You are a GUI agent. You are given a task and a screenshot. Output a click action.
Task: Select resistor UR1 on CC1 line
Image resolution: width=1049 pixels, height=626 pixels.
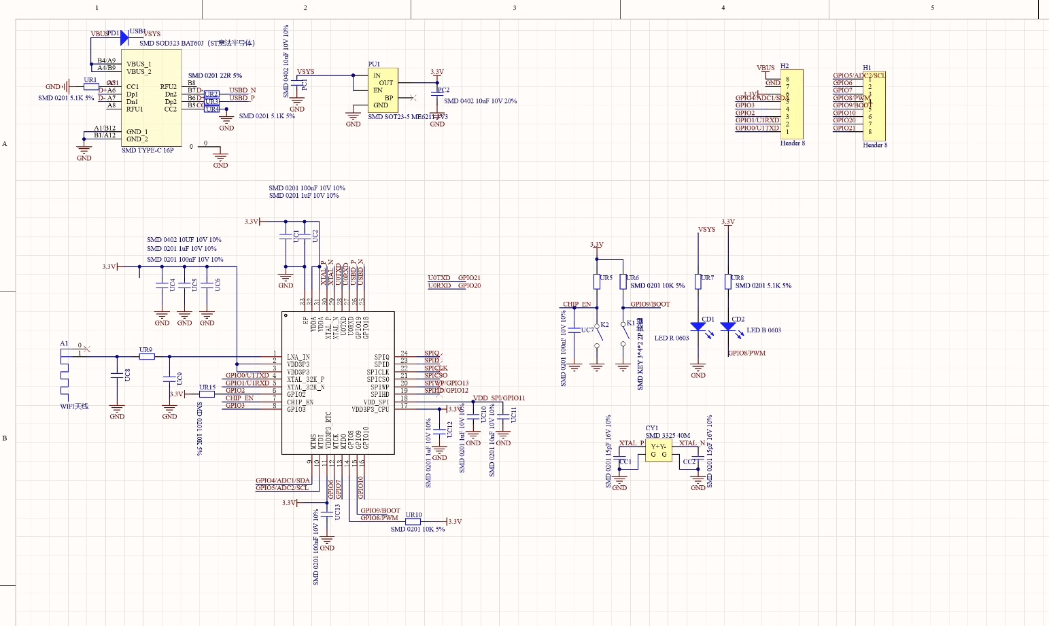point(91,86)
